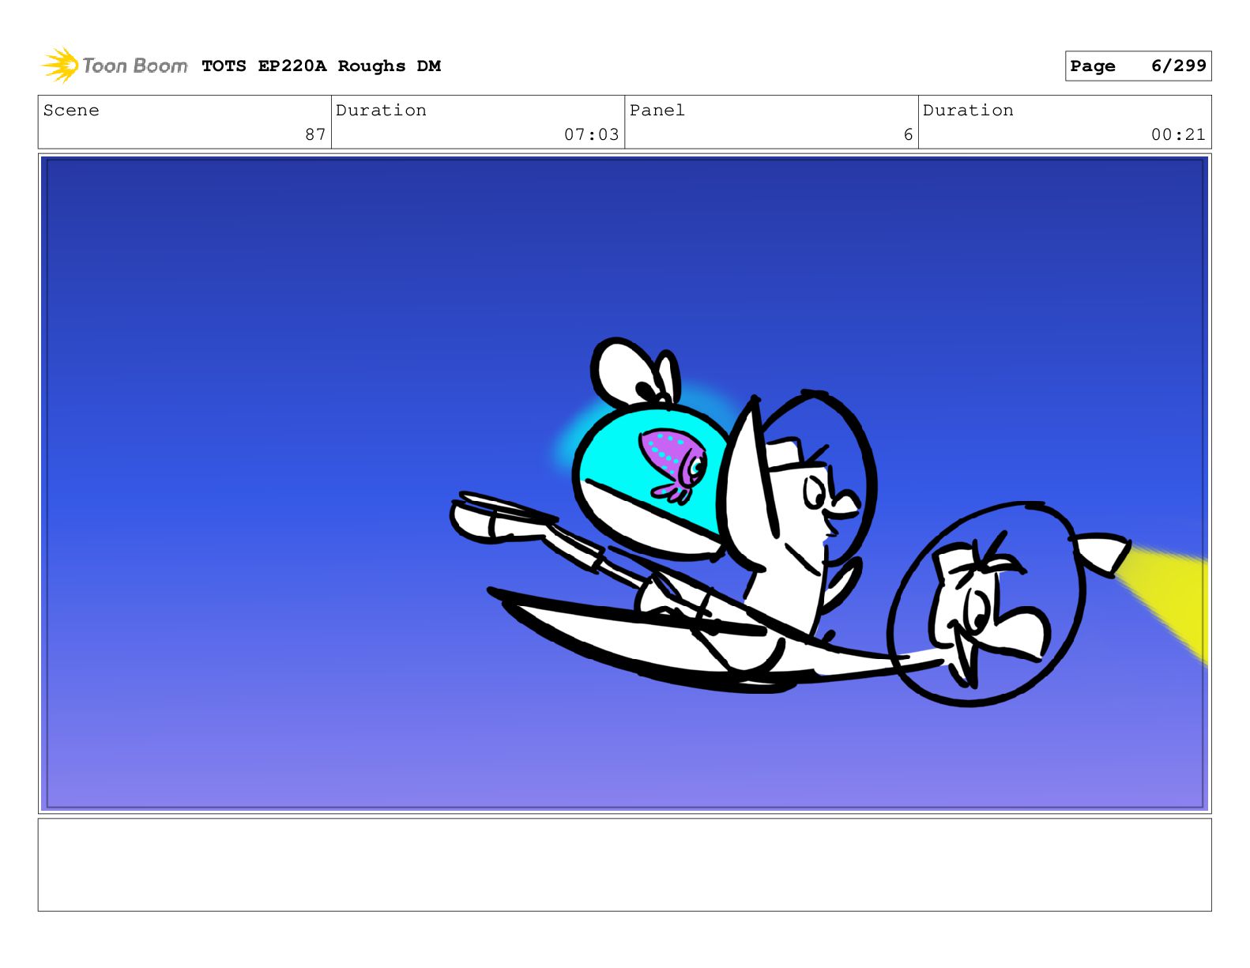
Task: Click the panel duration value '00:21'
Action: (x=1178, y=135)
